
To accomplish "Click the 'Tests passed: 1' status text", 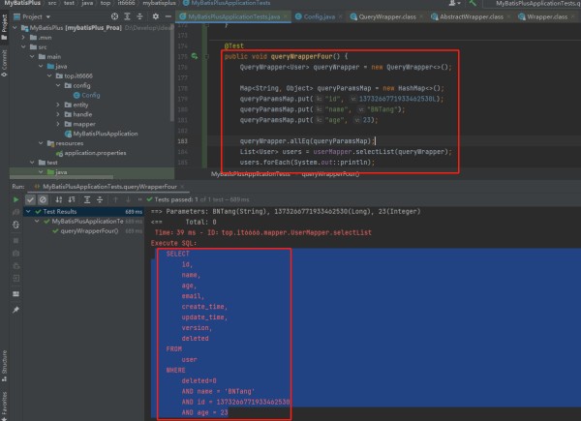I will coord(176,199).
